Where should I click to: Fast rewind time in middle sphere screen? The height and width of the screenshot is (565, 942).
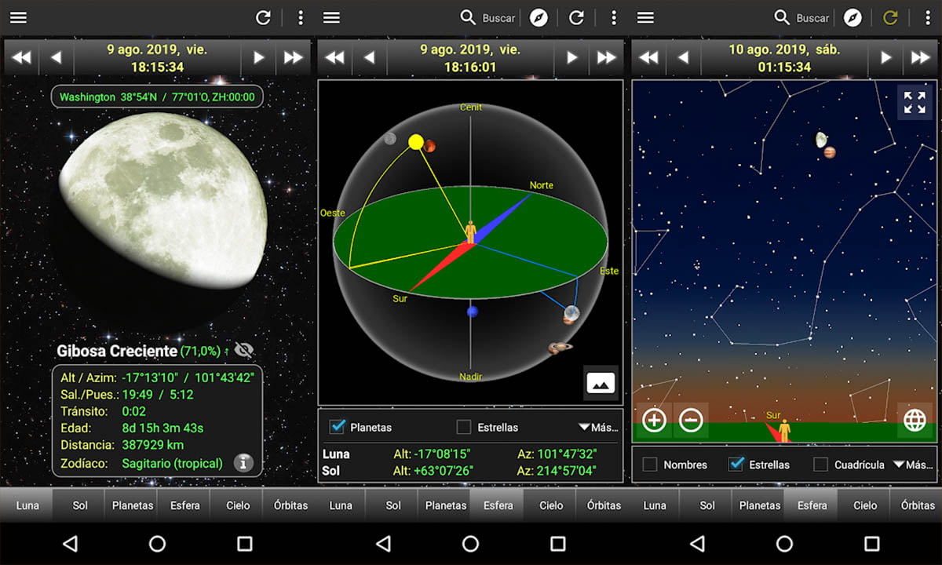coord(334,57)
